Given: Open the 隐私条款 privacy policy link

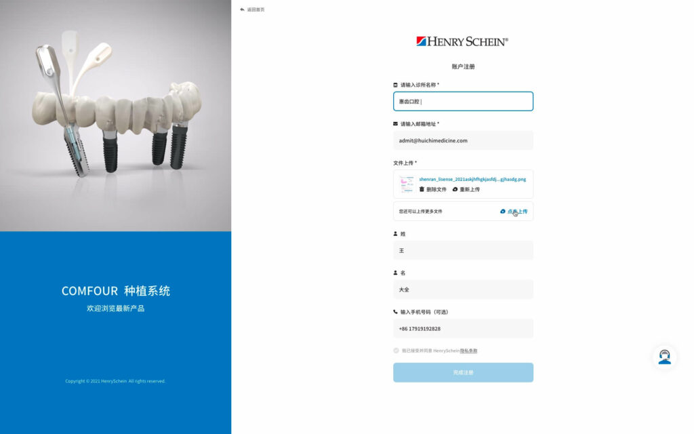Looking at the screenshot, I should 469,351.
